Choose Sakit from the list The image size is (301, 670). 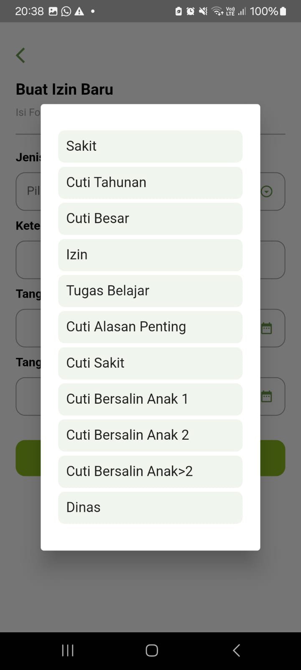click(150, 146)
